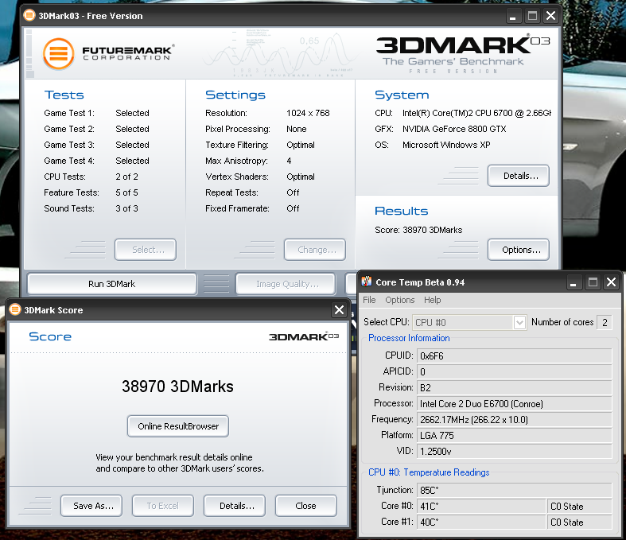The image size is (626, 540).
Task: Click the Processor field Intel Core 2 Duo E6700
Action: point(514,403)
